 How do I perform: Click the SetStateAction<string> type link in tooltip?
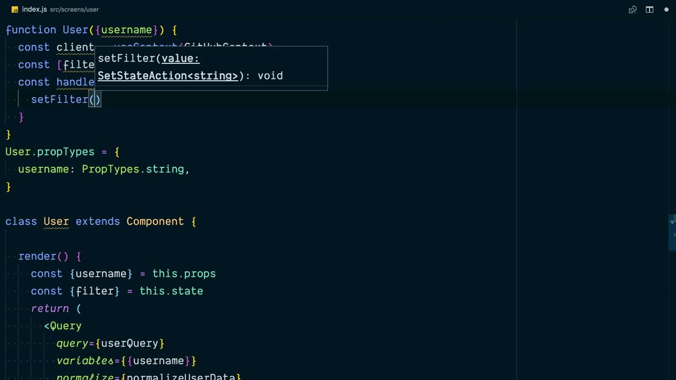[x=167, y=76]
